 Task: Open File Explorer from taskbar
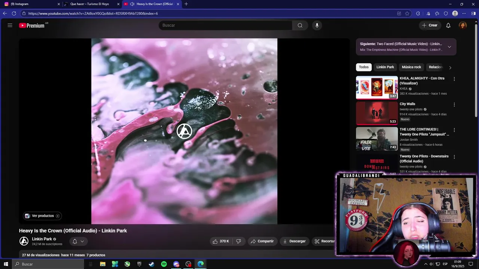pyautogui.click(x=103, y=264)
